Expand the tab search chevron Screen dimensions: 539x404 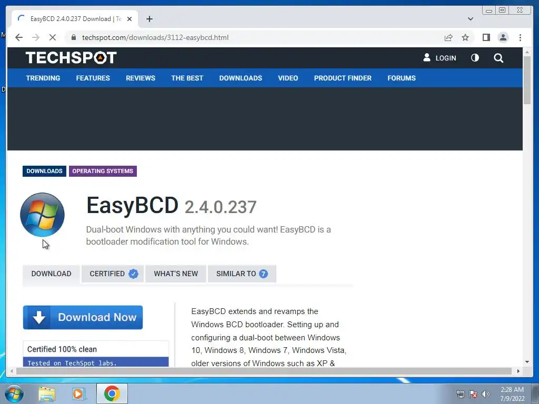pos(471,19)
